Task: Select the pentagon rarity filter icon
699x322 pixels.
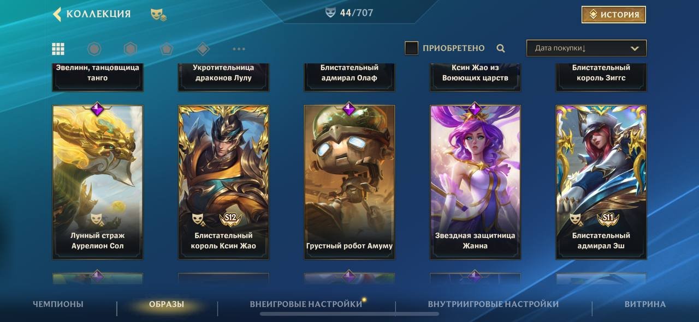Action: pyautogui.click(x=167, y=49)
